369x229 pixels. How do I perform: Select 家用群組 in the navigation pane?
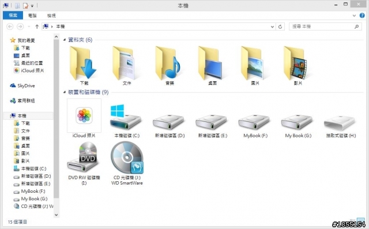pos(26,101)
